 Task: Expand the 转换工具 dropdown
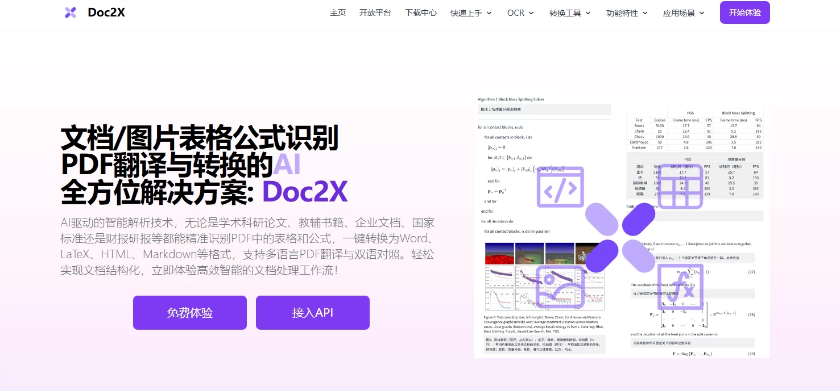pos(570,13)
